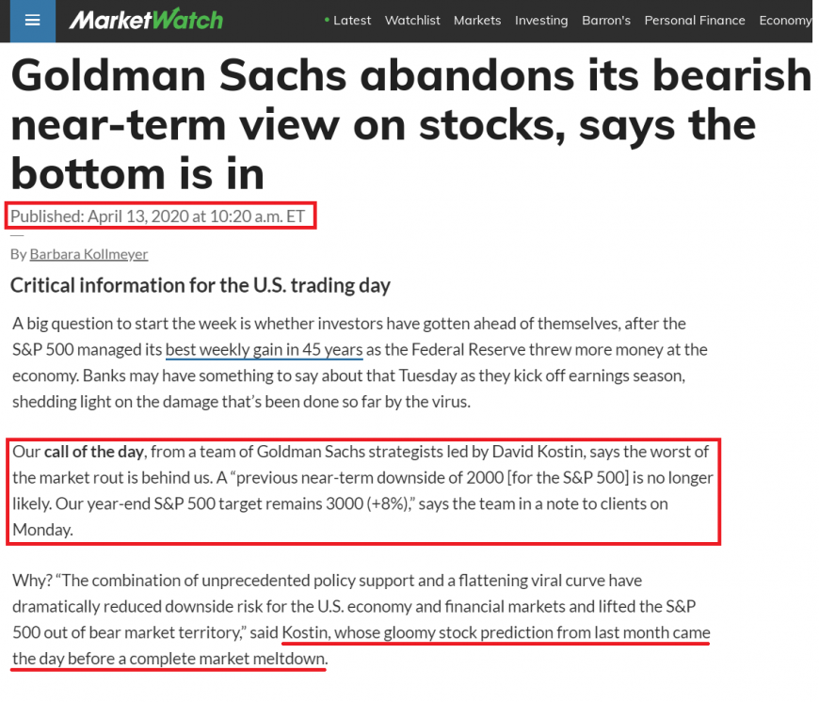The width and height of the screenshot is (819, 702).
Task: Click the Published April 13, 2020 date line
Action: click(x=158, y=215)
